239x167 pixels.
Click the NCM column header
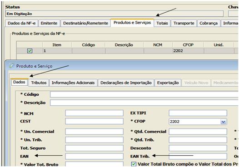pyautogui.click(x=158, y=45)
